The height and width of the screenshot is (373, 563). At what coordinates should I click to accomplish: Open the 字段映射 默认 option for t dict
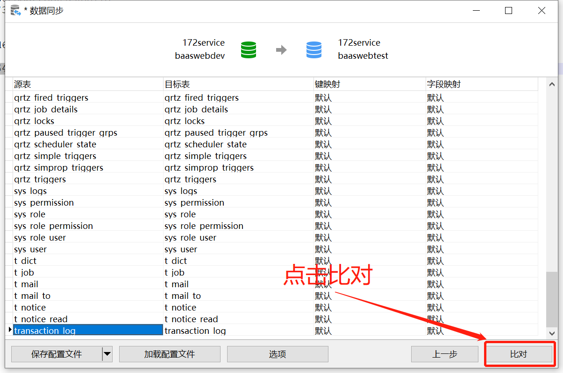pyautogui.click(x=434, y=261)
